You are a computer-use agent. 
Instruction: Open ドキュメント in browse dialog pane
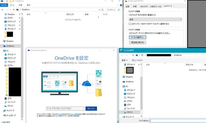pos(131,98)
